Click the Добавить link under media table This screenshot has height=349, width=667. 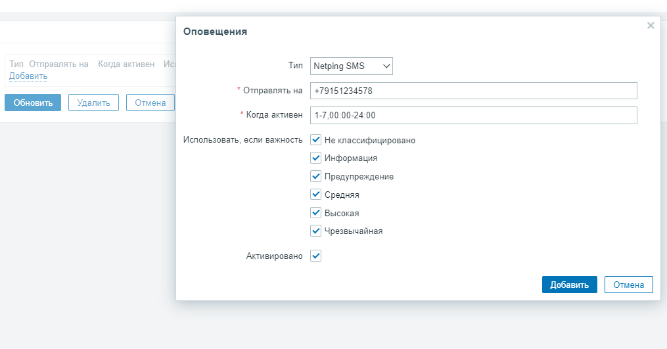(x=28, y=76)
